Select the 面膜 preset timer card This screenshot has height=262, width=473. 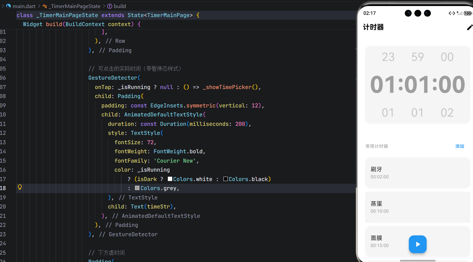(417, 242)
